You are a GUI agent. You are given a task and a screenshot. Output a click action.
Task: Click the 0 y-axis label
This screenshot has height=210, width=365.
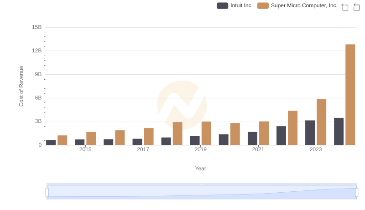40,145
